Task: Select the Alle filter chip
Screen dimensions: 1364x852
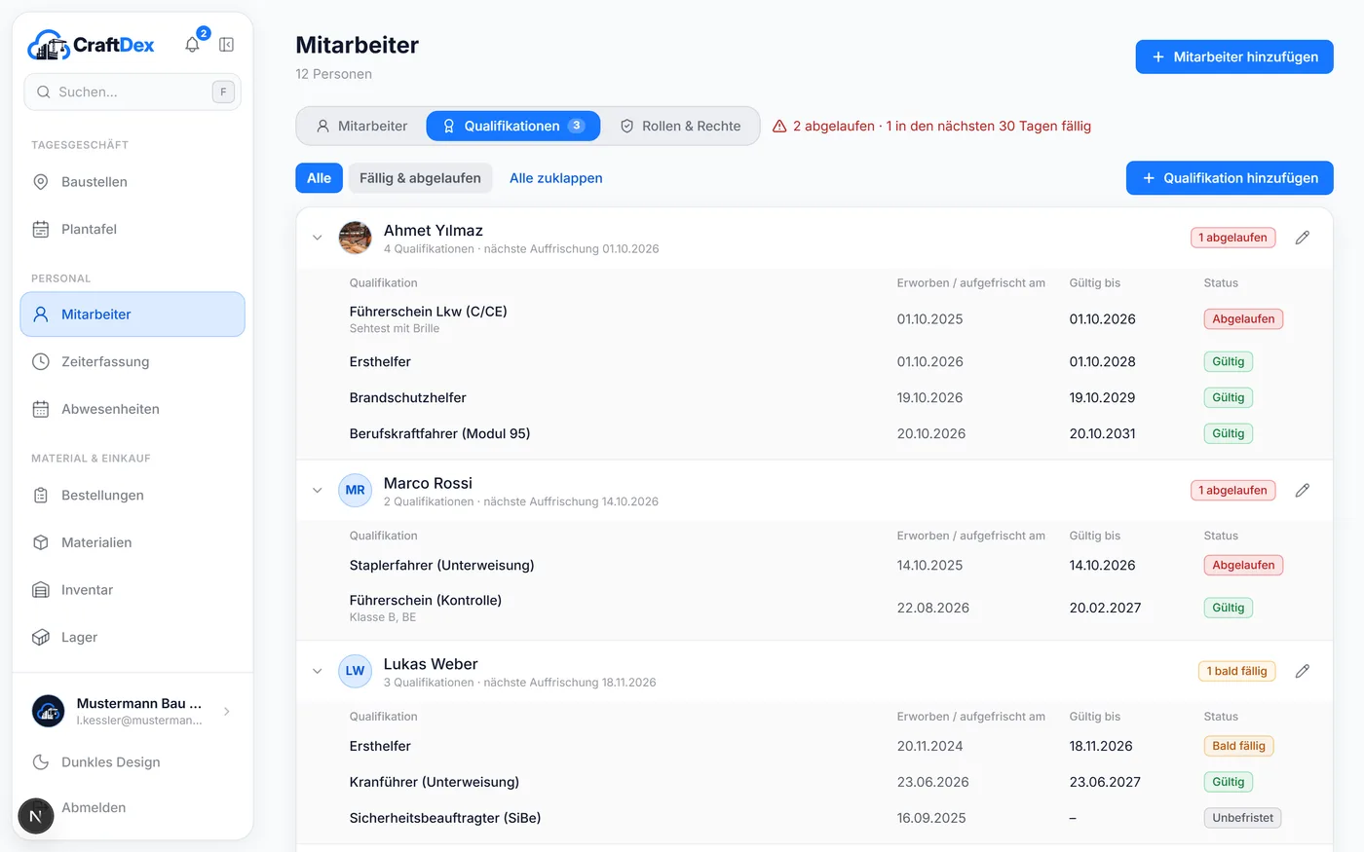Action: point(319,178)
